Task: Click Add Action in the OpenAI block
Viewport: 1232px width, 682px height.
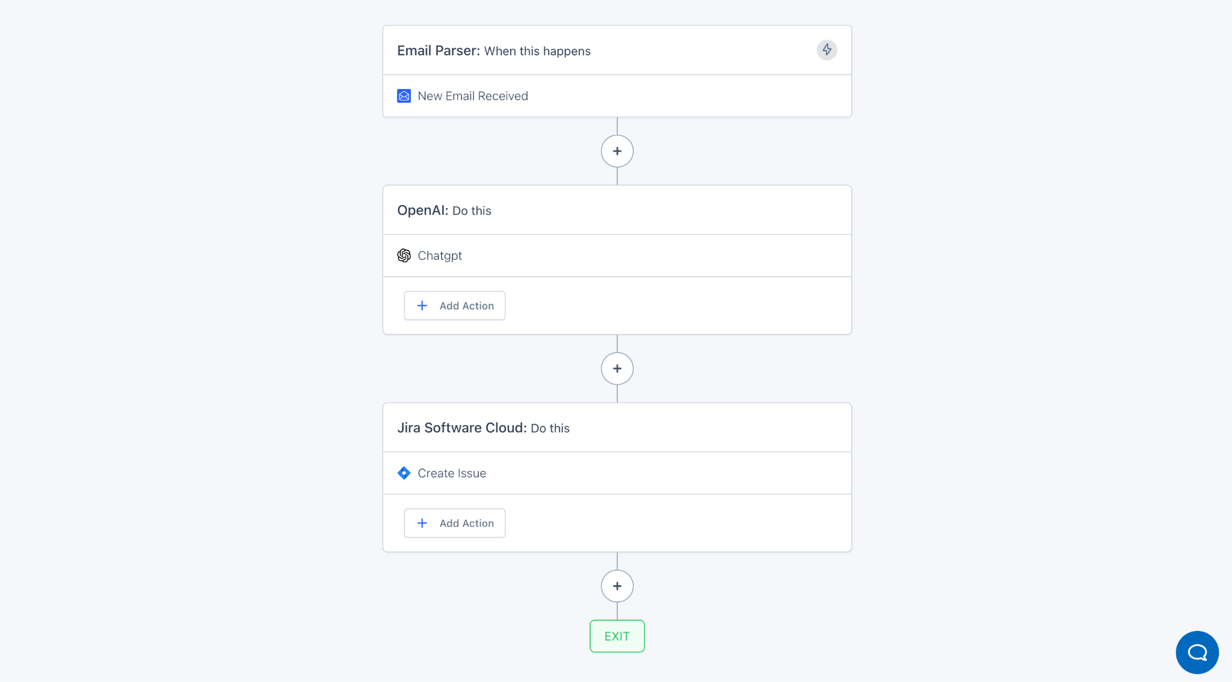Action: pos(454,305)
